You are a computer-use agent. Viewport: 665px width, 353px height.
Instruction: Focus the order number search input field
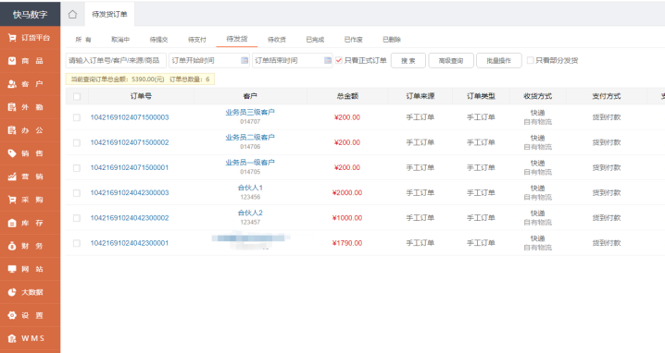coord(116,60)
